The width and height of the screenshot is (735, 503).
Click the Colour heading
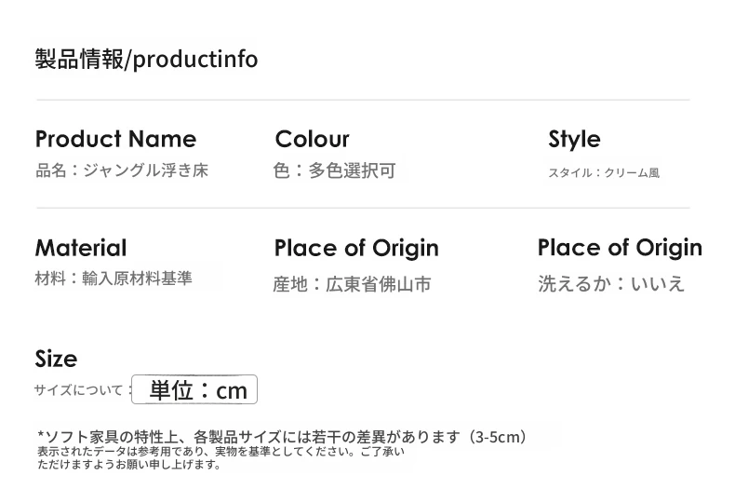click(313, 139)
